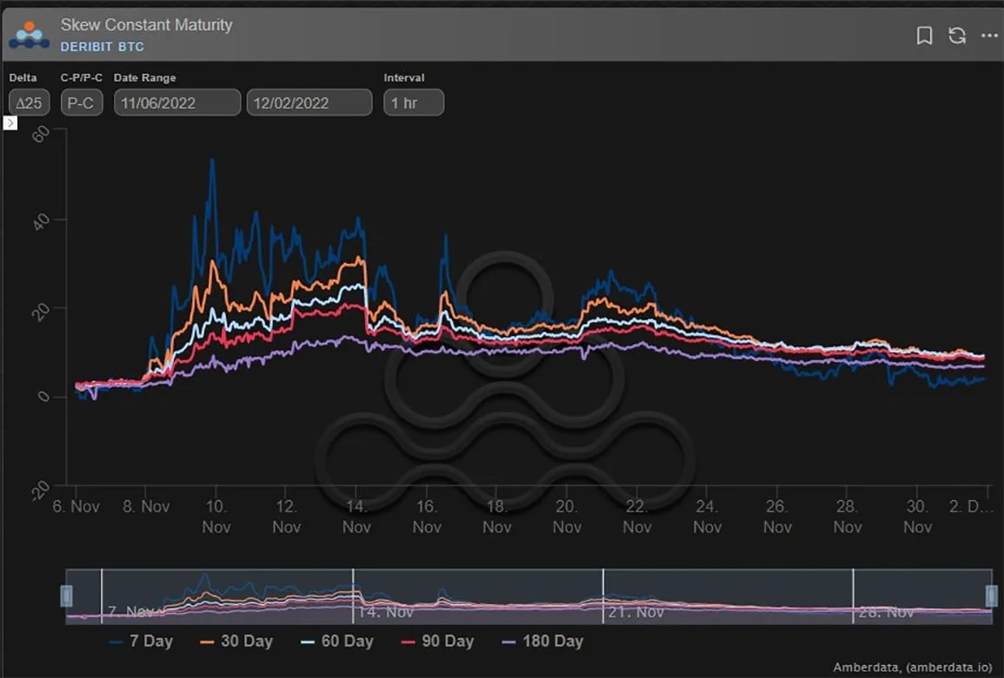This screenshot has height=678, width=1004.
Task: Click the Interval label
Action: pyautogui.click(x=404, y=77)
